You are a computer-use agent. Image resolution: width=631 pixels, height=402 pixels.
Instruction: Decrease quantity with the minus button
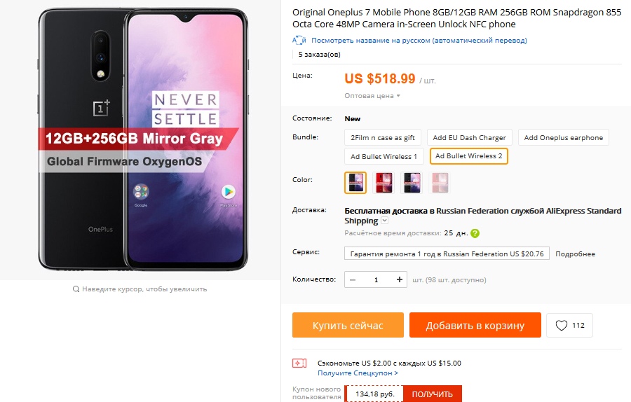click(x=353, y=280)
